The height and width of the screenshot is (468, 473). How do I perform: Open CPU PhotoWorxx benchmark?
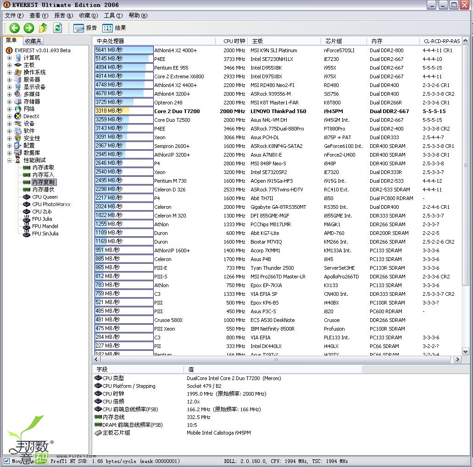51,204
